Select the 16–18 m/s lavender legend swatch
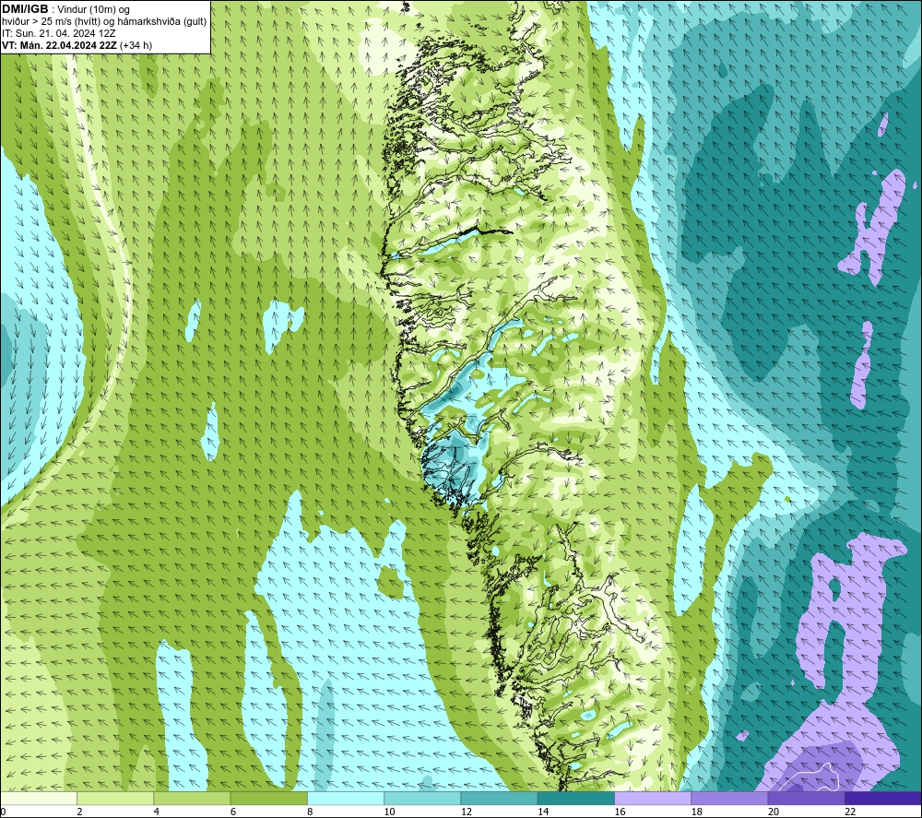The image size is (922, 818). [653, 798]
